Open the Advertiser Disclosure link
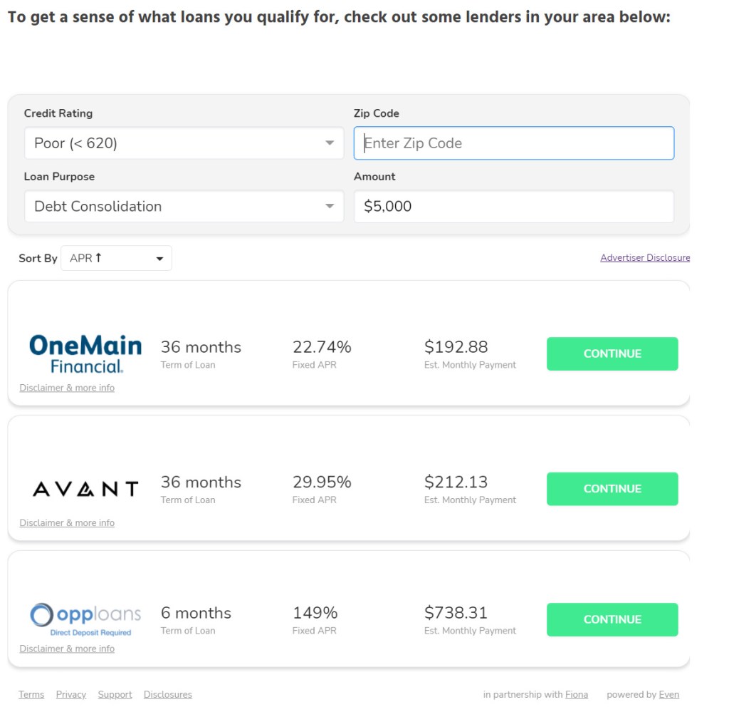The height and width of the screenshot is (707, 729). (644, 258)
